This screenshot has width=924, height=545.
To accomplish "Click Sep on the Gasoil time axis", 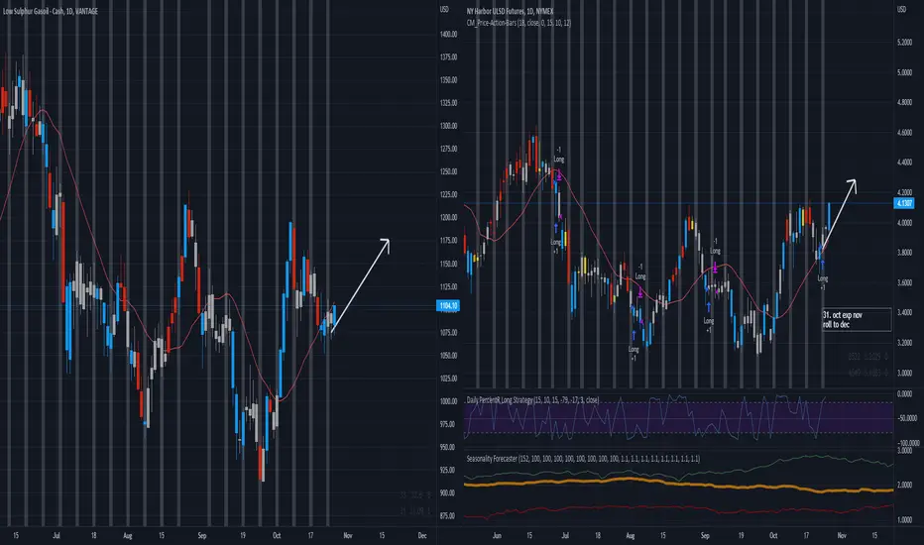I will pyautogui.click(x=202, y=535).
